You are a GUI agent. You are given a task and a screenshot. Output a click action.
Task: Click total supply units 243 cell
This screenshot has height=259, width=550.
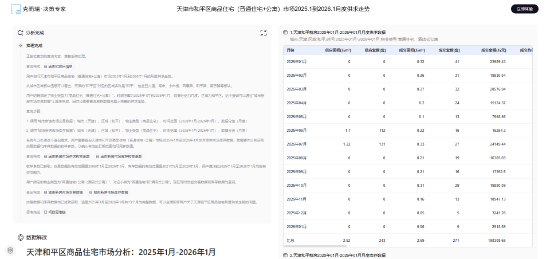[x=382, y=241]
